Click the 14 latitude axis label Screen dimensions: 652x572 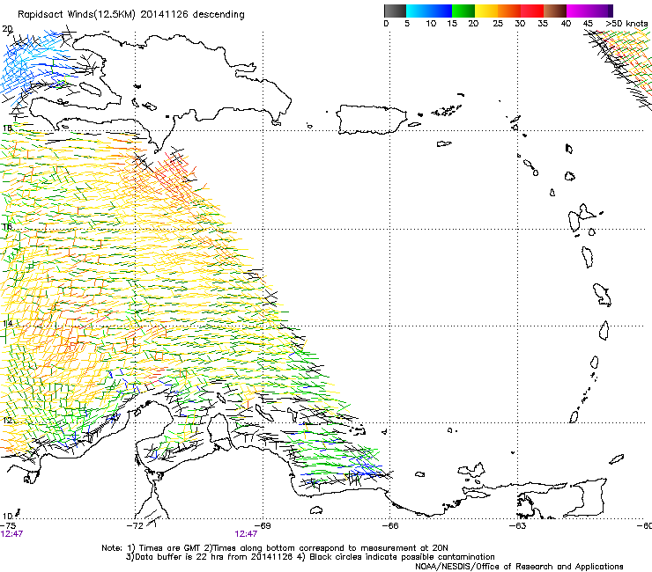tap(7, 324)
